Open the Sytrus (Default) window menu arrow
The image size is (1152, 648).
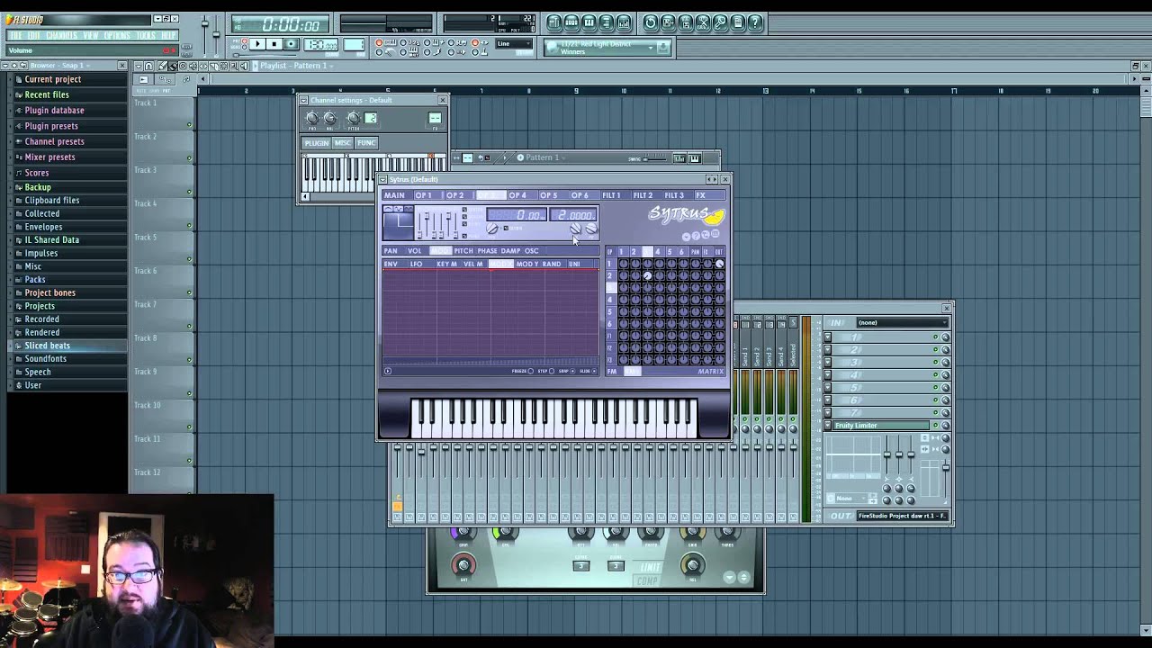tap(382, 180)
